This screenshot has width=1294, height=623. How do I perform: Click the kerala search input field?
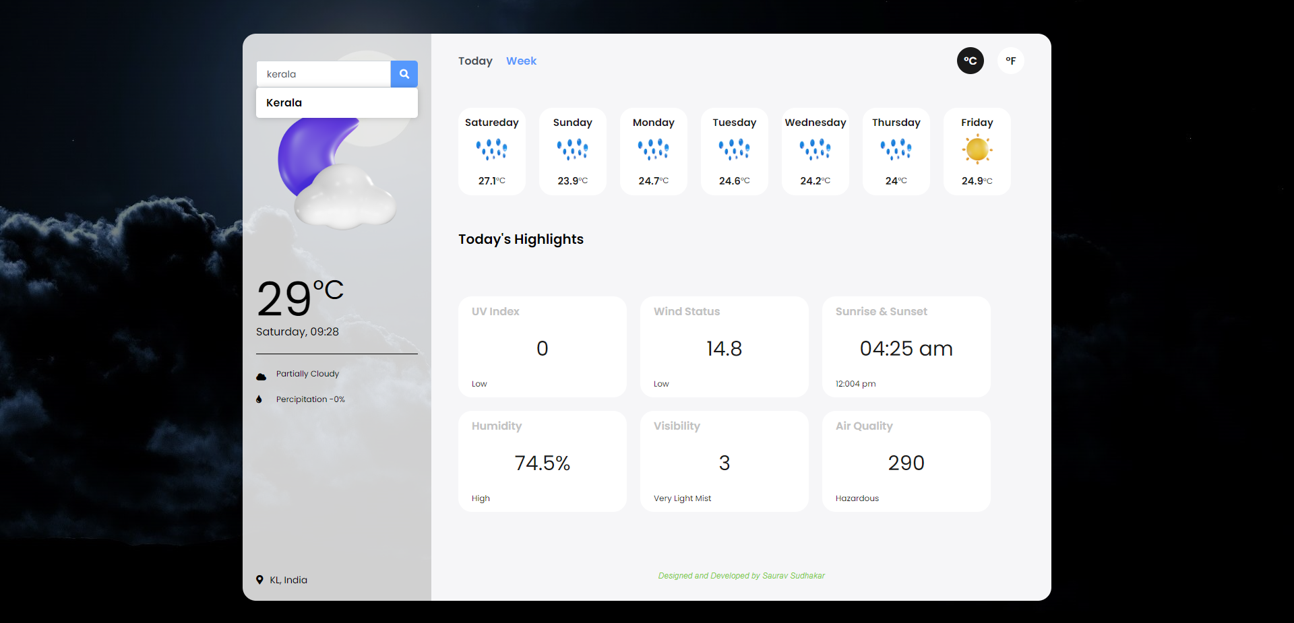pyautogui.click(x=323, y=74)
